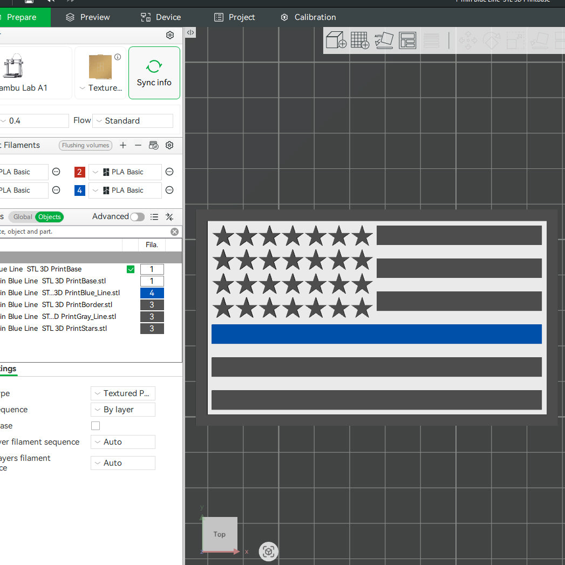Click the Sync info button

154,73
